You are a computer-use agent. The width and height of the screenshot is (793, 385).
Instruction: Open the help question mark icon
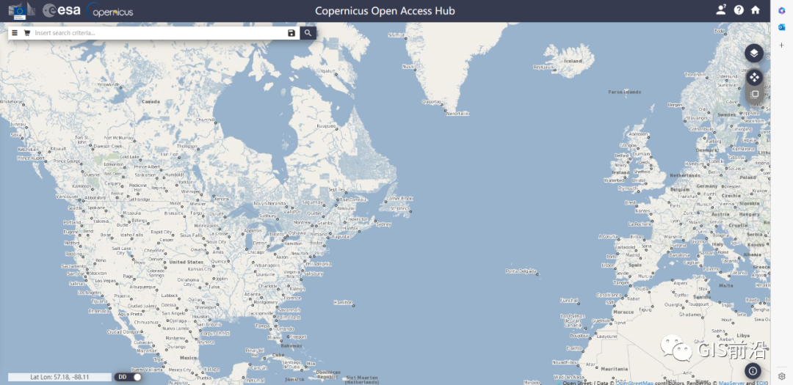[739, 10]
